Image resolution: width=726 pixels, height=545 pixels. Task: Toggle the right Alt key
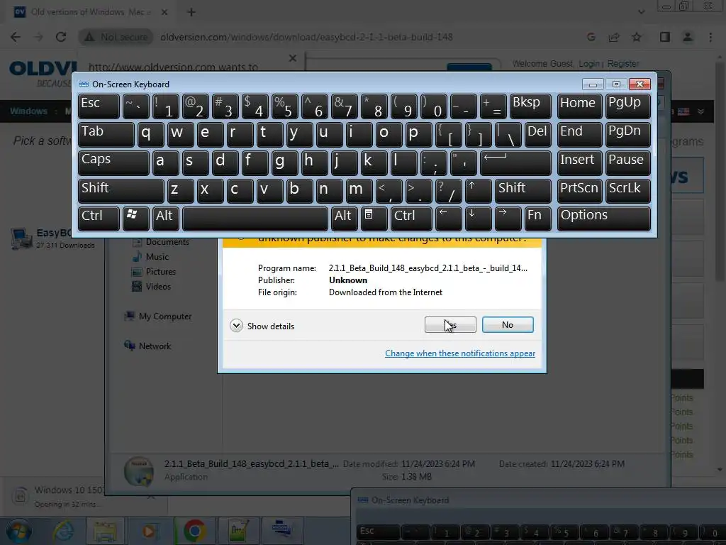(344, 219)
